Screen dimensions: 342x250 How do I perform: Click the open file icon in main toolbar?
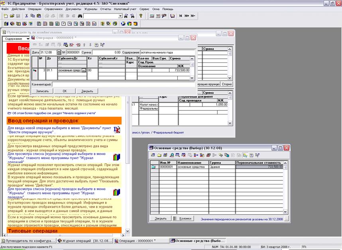coord(12,16)
